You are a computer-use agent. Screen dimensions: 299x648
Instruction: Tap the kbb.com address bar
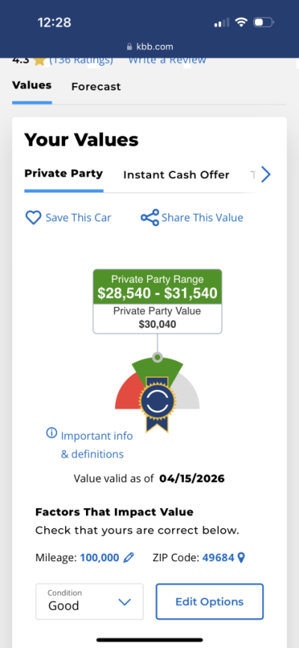pos(149,46)
